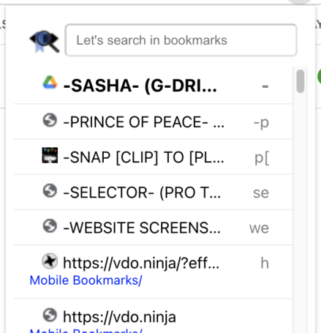The height and width of the screenshot is (333, 321).
Task: Click the "we" shortcut label for WEBSITE SCREENS
Action: [x=259, y=228]
